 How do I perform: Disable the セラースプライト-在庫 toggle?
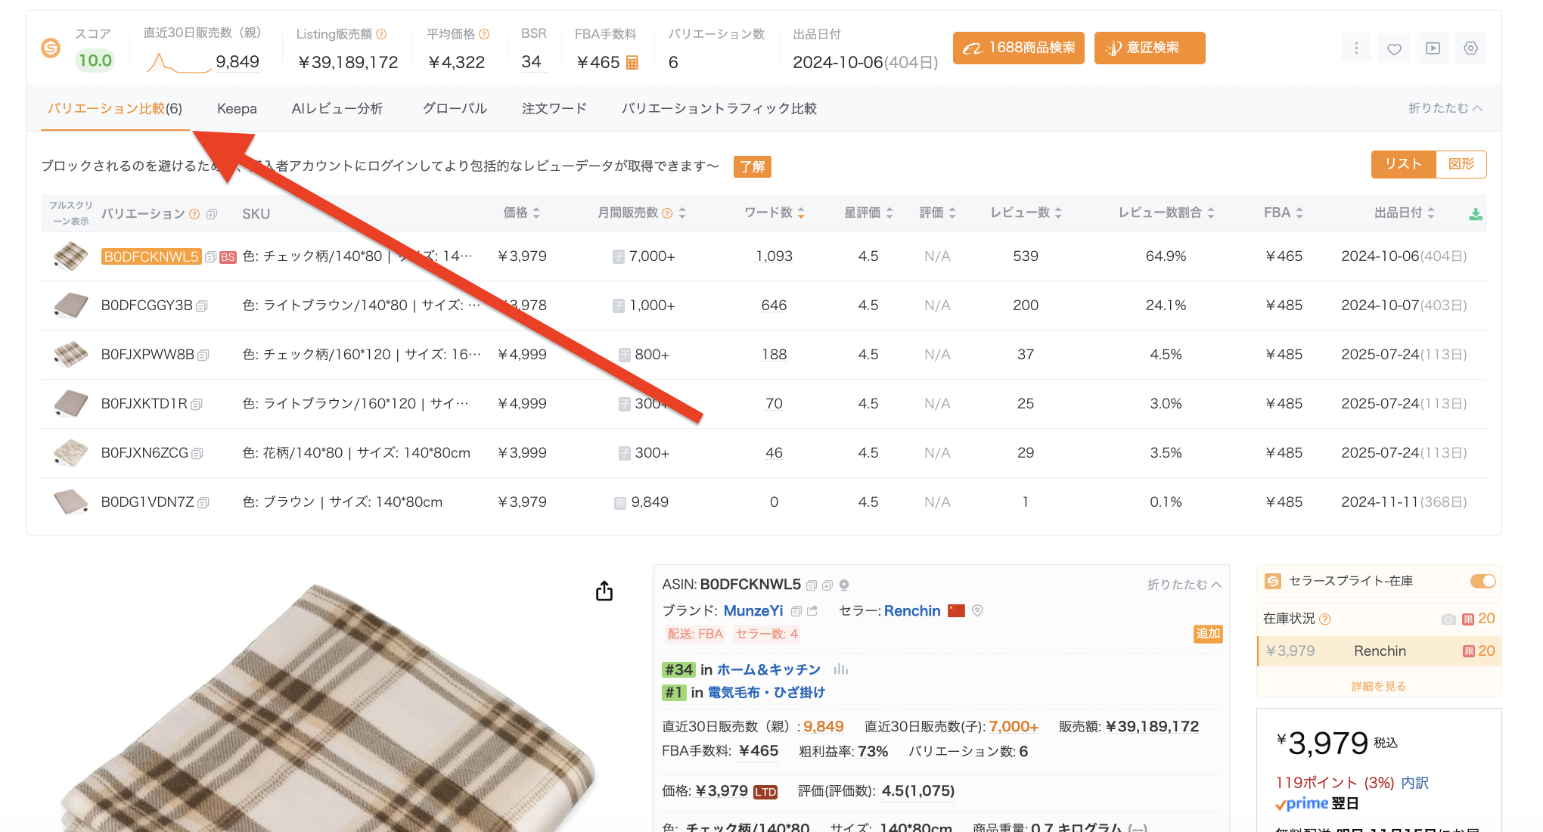[1482, 582]
